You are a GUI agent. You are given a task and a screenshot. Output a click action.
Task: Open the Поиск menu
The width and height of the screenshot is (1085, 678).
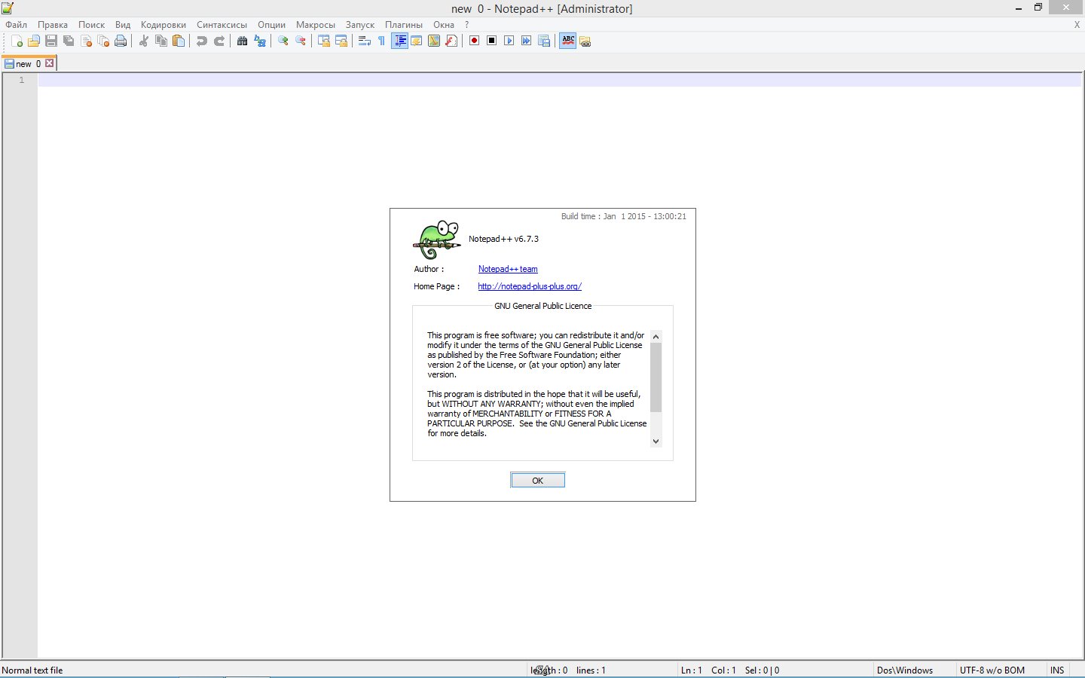click(92, 25)
